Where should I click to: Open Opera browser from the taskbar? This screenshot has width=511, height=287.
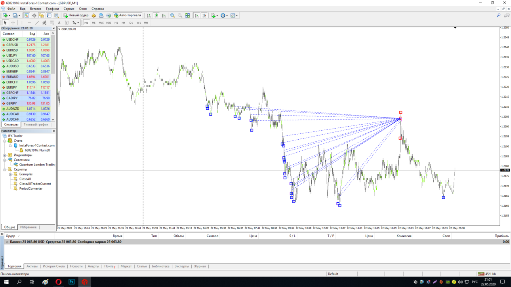coord(58,282)
